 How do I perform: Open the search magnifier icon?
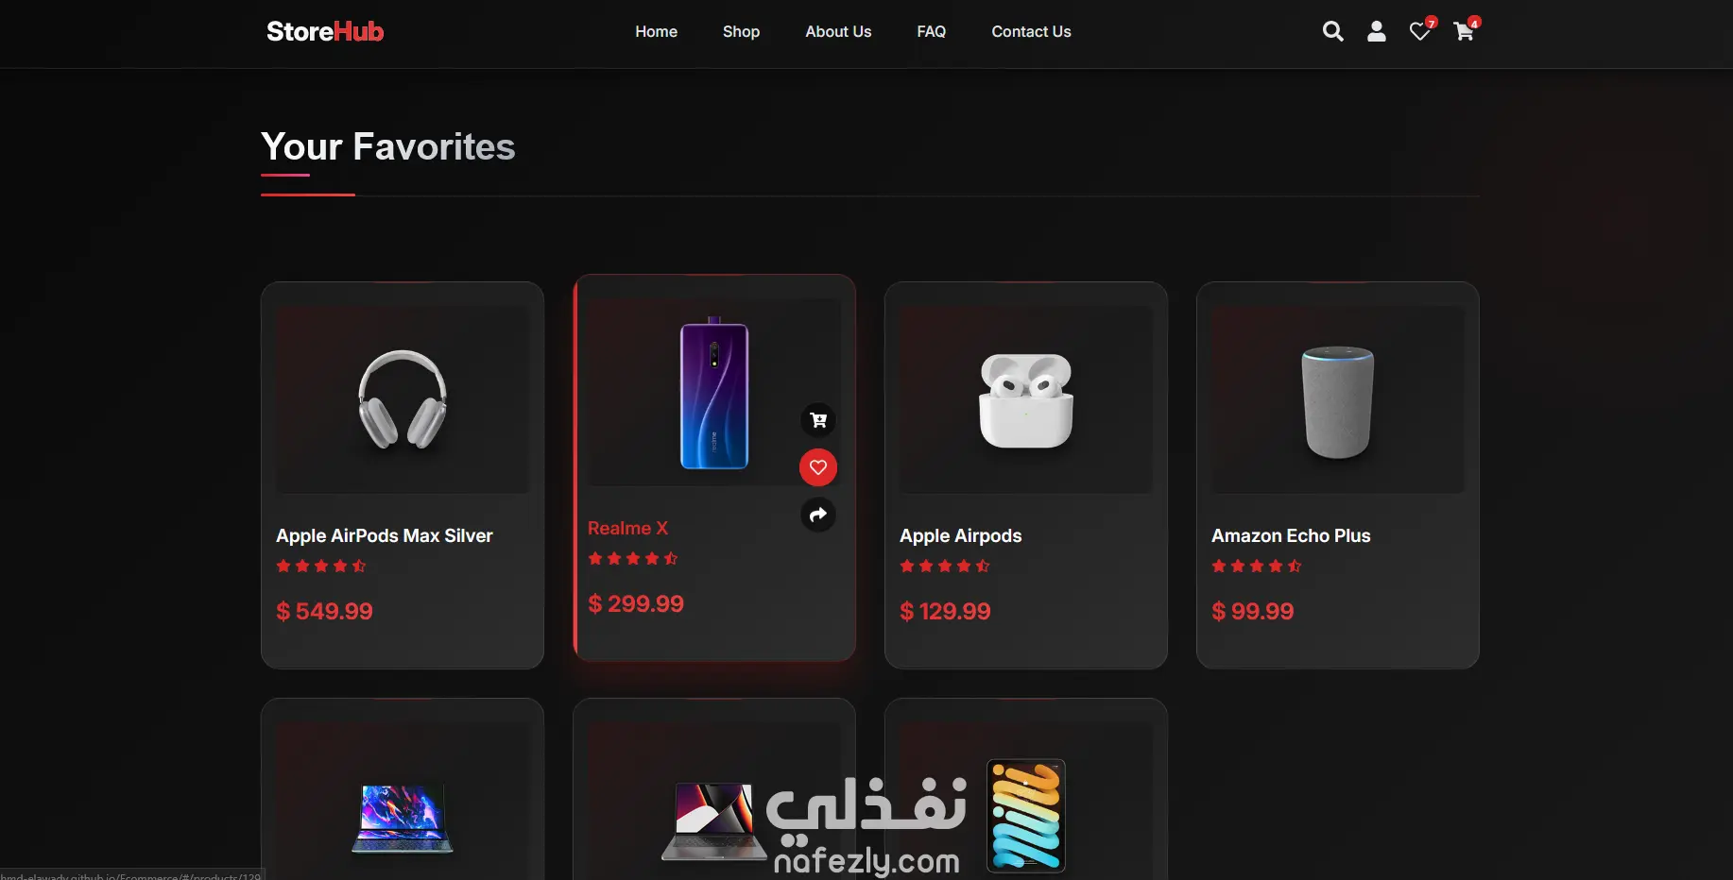pyautogui.click(x=1332, y=31)
